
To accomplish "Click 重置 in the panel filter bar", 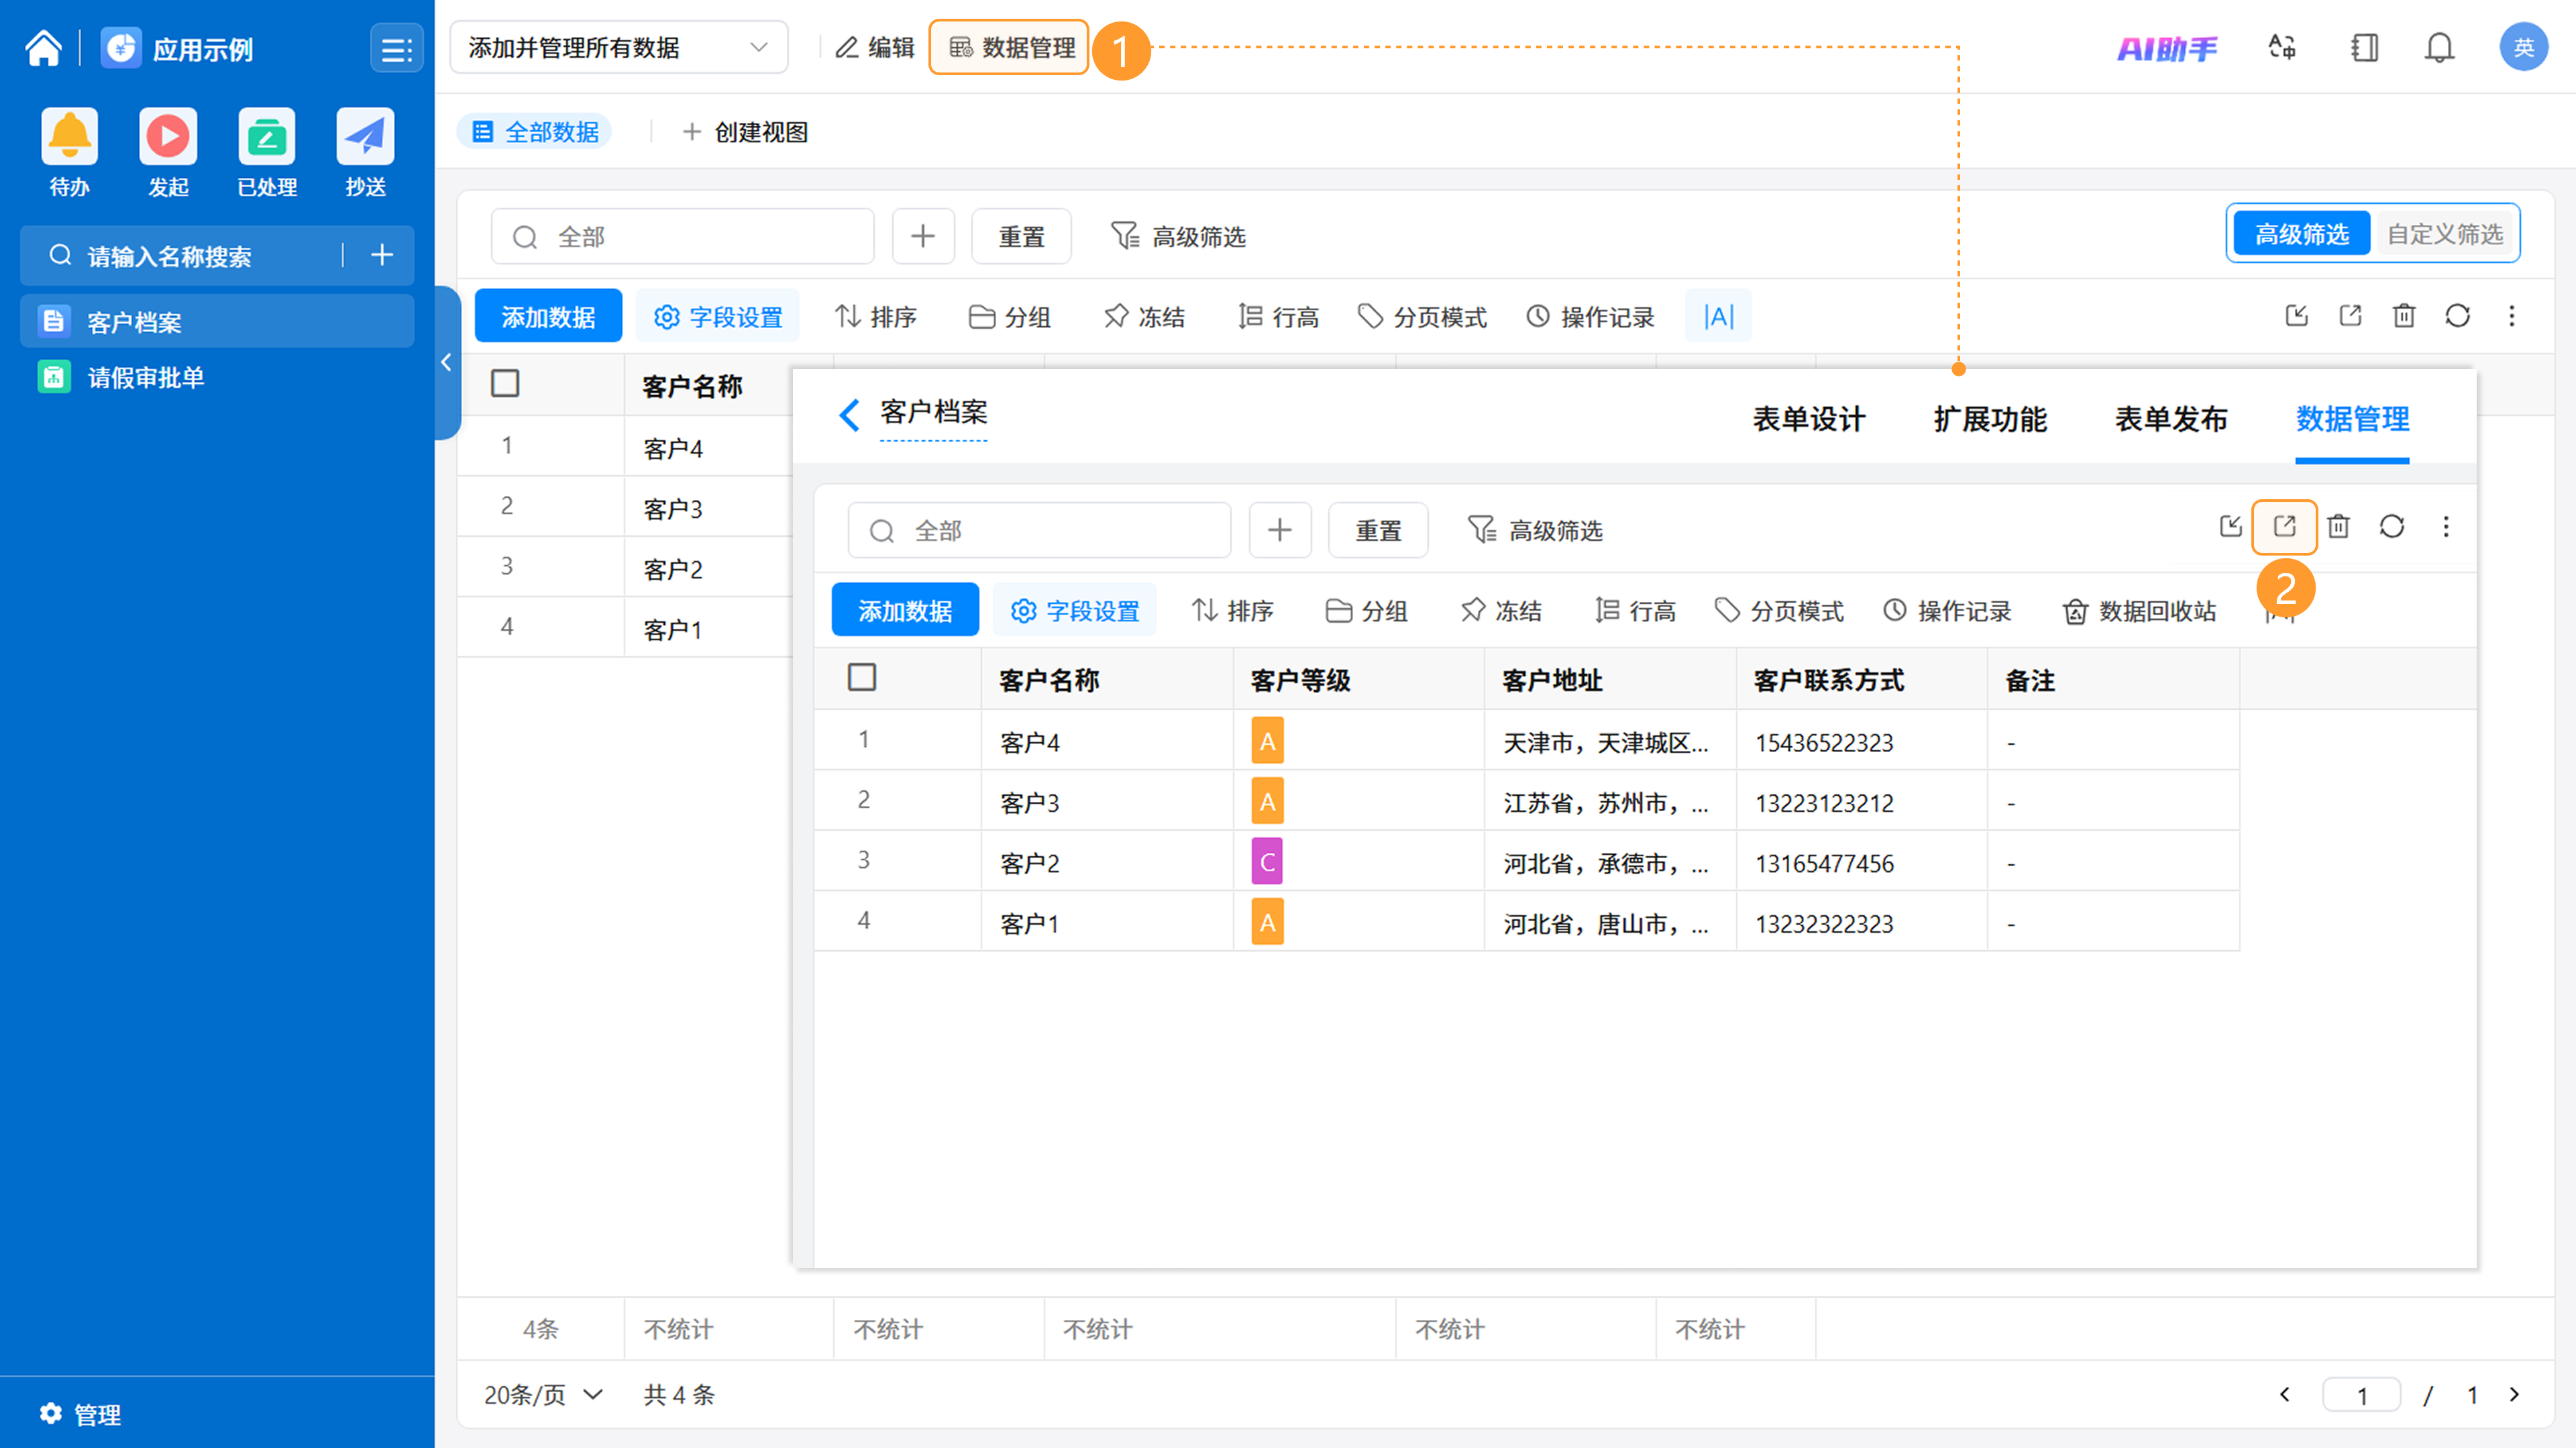I will coord(1378,531).
